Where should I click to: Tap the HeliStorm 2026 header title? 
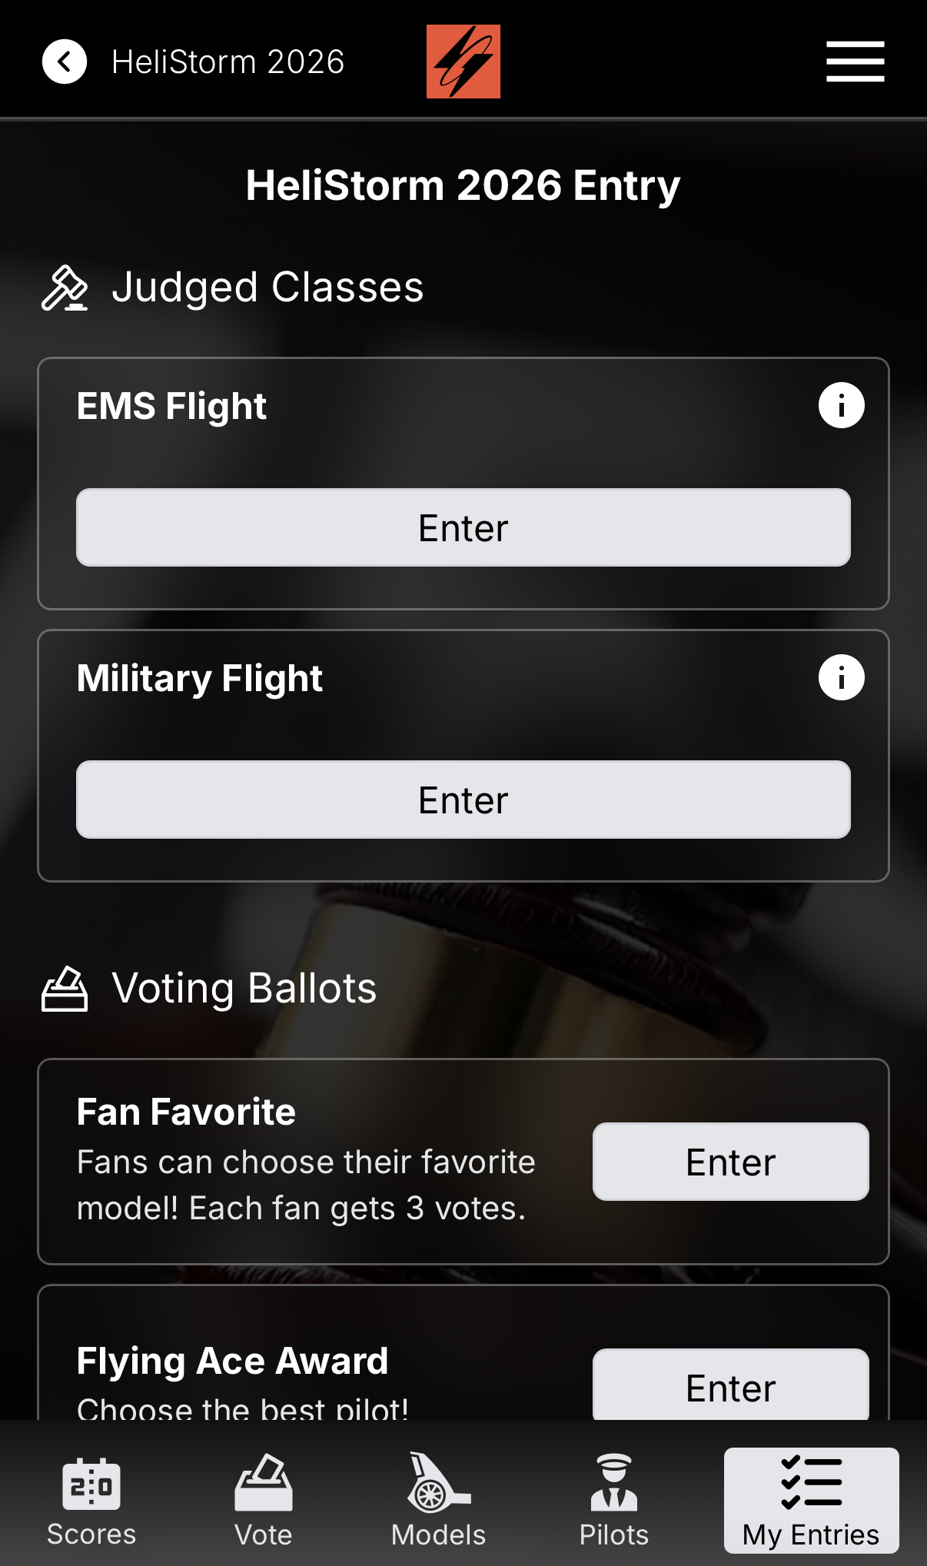(x=228, y=62)
